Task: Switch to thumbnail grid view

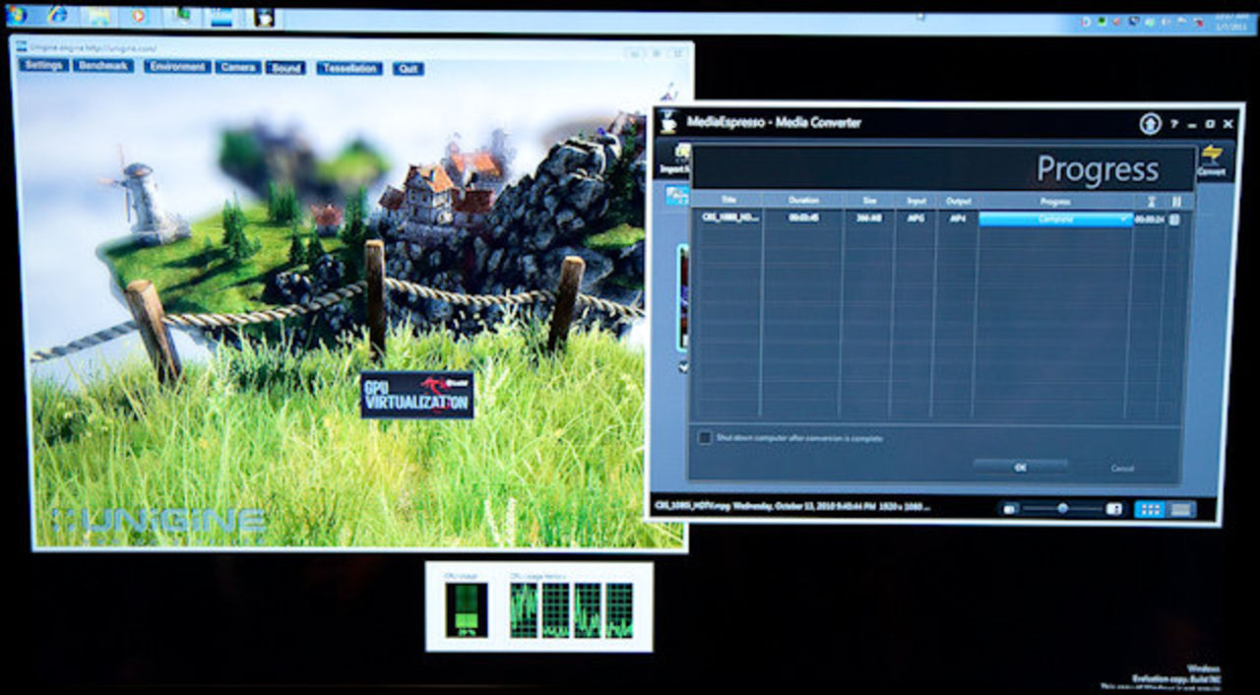Action: 1148,509
